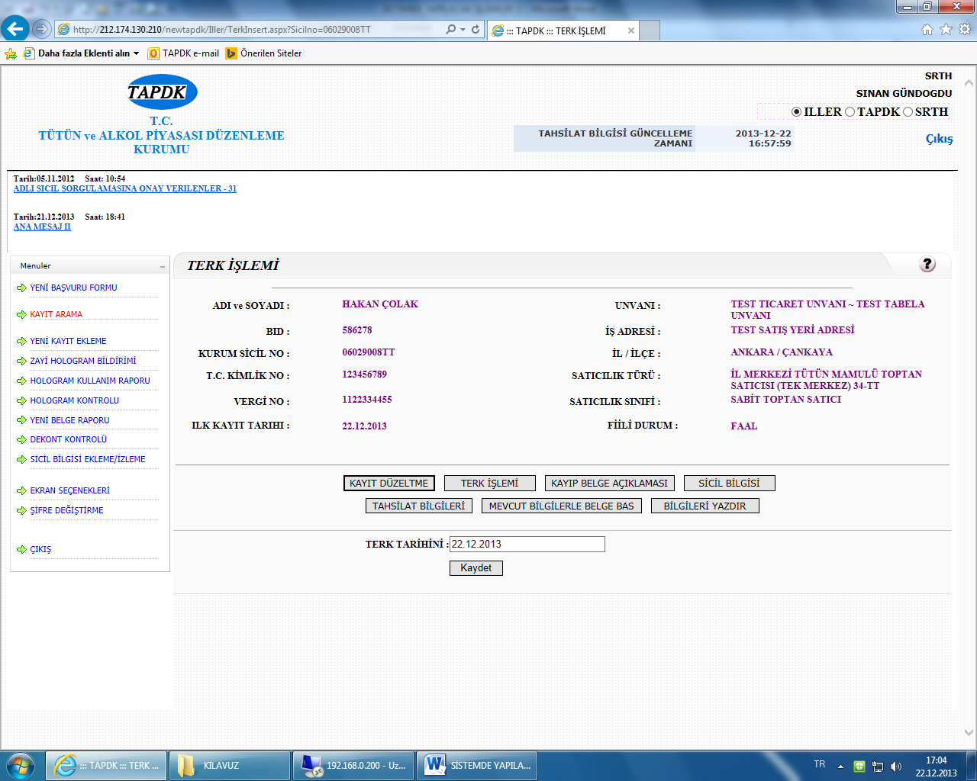The image size is (977, 781).
Task: Show hidden tray icons arrow
Action: coord(840,767)
